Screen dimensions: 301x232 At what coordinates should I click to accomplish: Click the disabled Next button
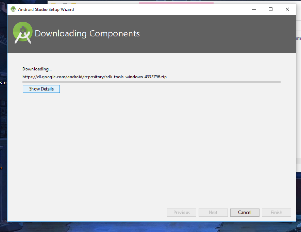coord(213,213)
